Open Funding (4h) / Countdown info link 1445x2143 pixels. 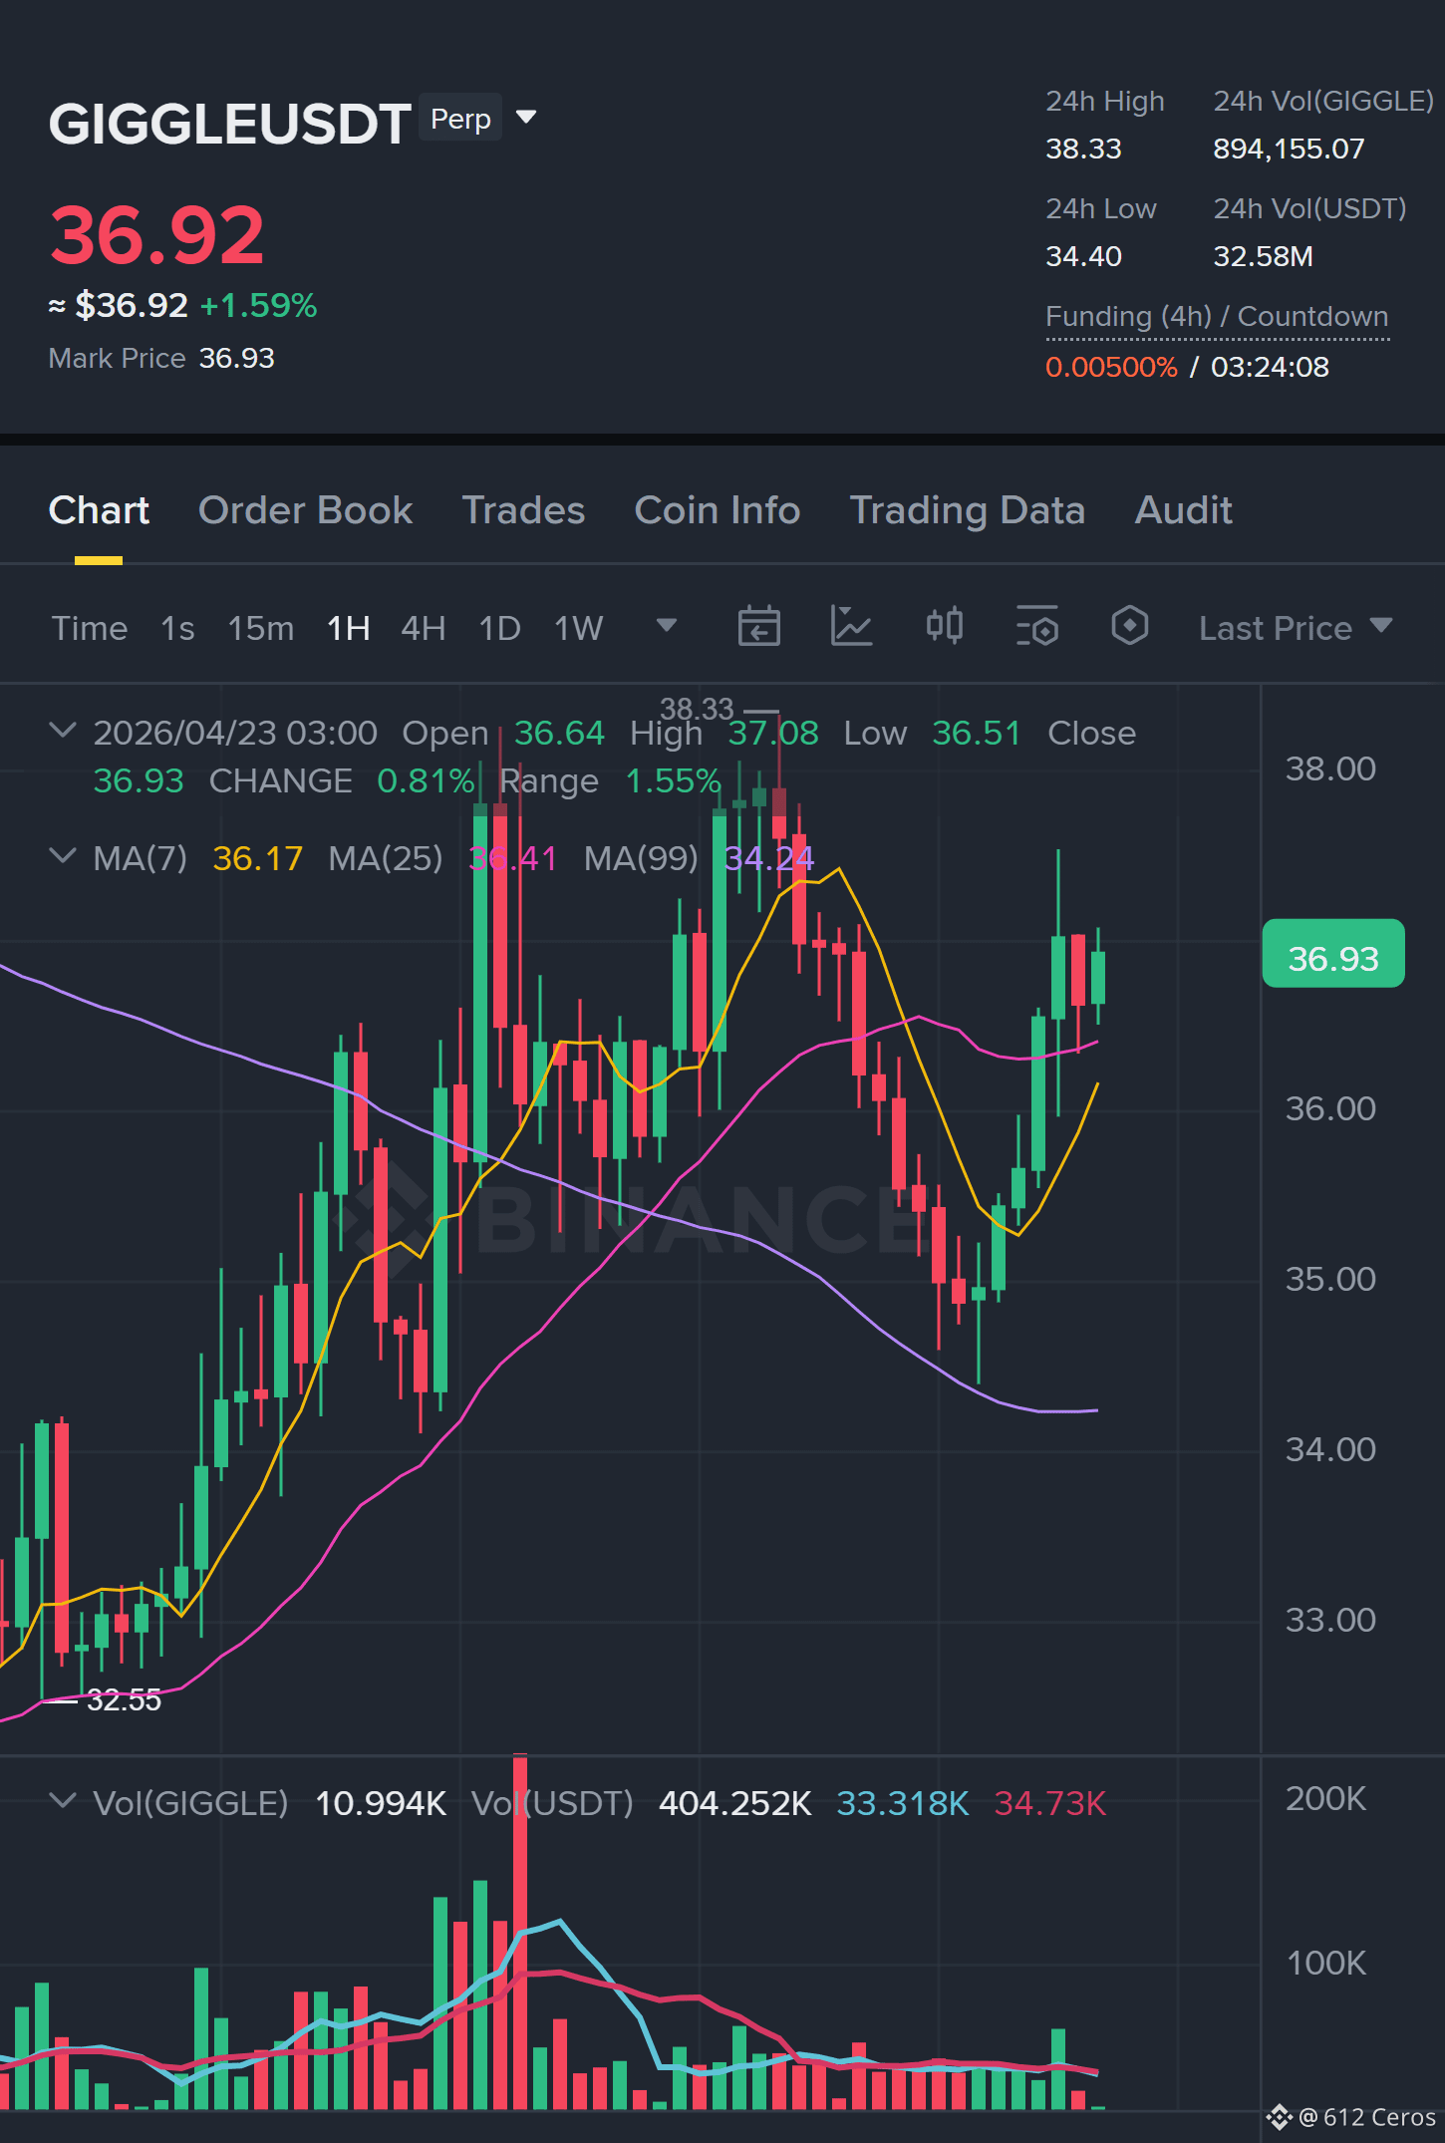click(1217, 317)
